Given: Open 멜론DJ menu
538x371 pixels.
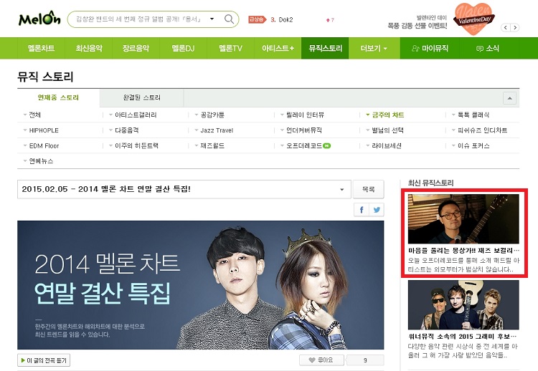Looking at the screenshot, I should coord(183,48).
